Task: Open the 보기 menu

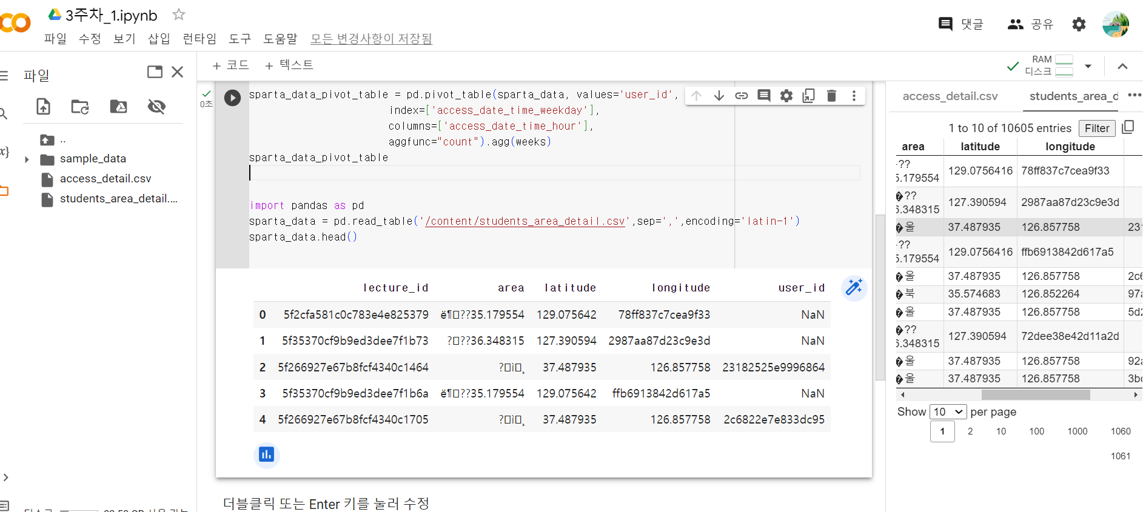Action: click(124, 38)
